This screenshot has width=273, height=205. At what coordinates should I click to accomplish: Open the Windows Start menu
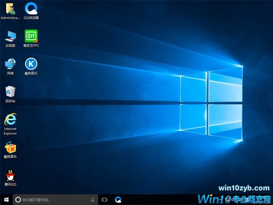point(6,199)
